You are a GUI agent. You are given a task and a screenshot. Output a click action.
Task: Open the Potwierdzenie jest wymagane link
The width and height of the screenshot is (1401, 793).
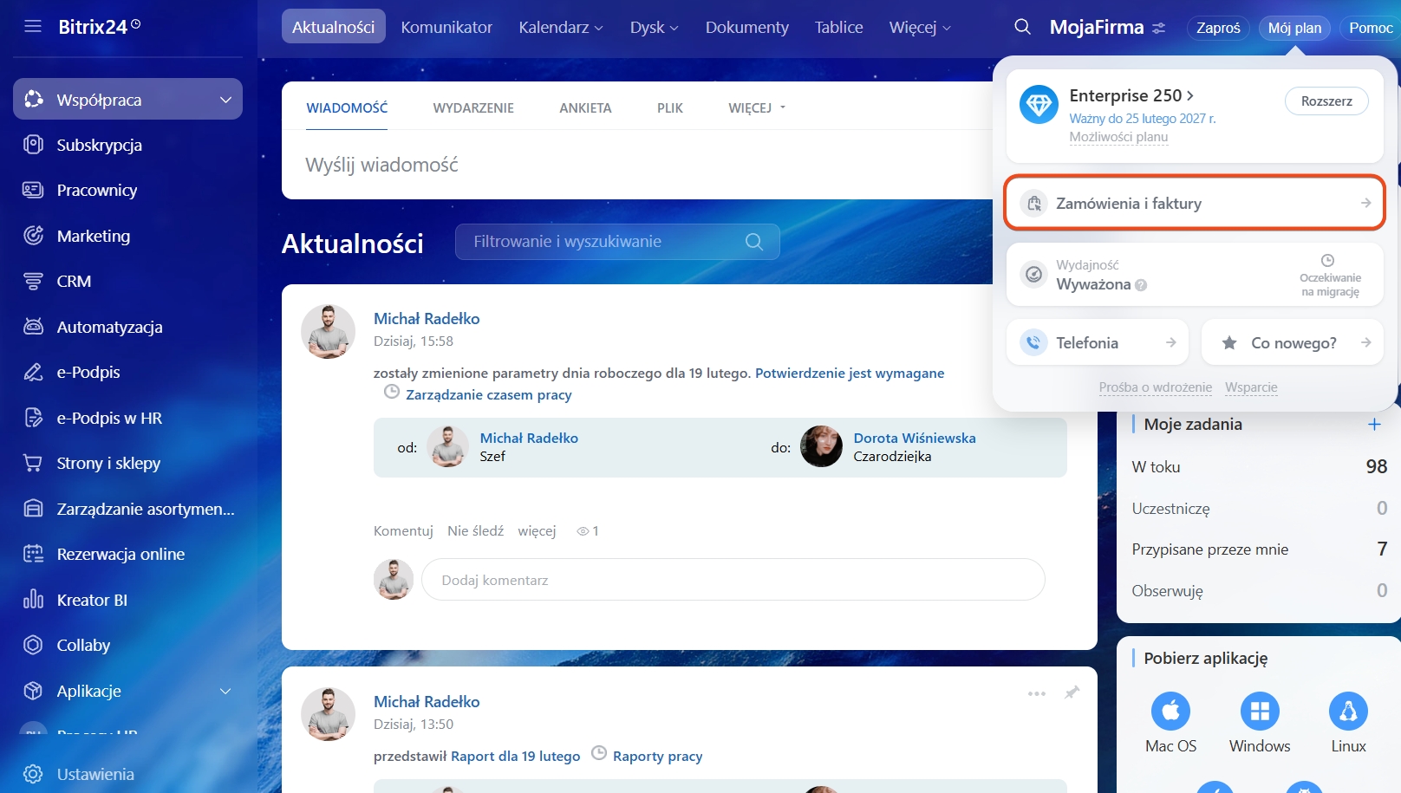[849, 373]
